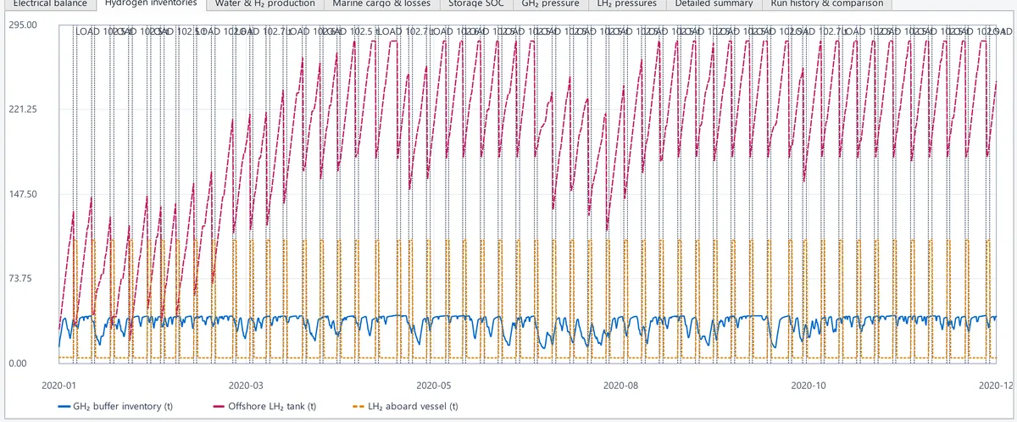The width and height of the screenshot is (1017, 422).
Task: Open the LH₂ pressures tab
Action: point(626,4)
